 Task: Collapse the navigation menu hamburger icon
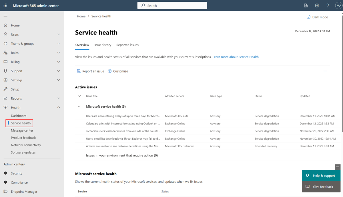(x=5, y=16)
